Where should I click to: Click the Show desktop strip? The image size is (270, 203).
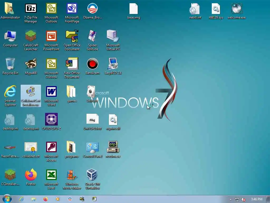pyautogui.click(x=268, y=199)
